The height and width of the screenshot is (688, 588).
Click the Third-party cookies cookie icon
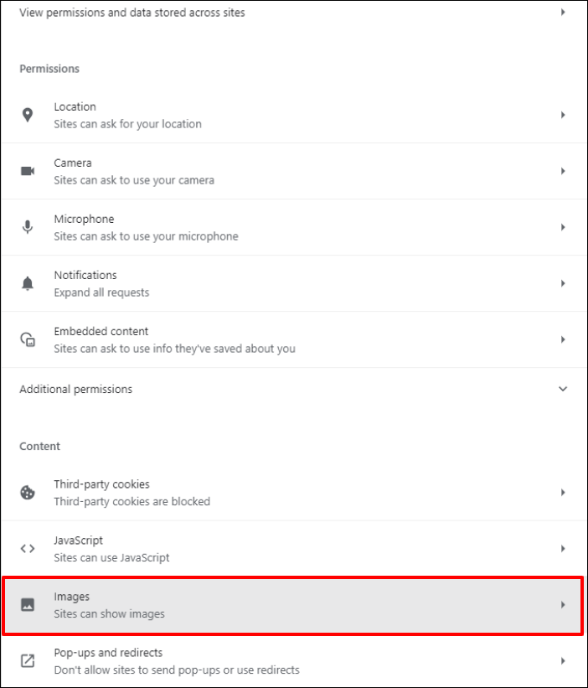tap(28, 493)
